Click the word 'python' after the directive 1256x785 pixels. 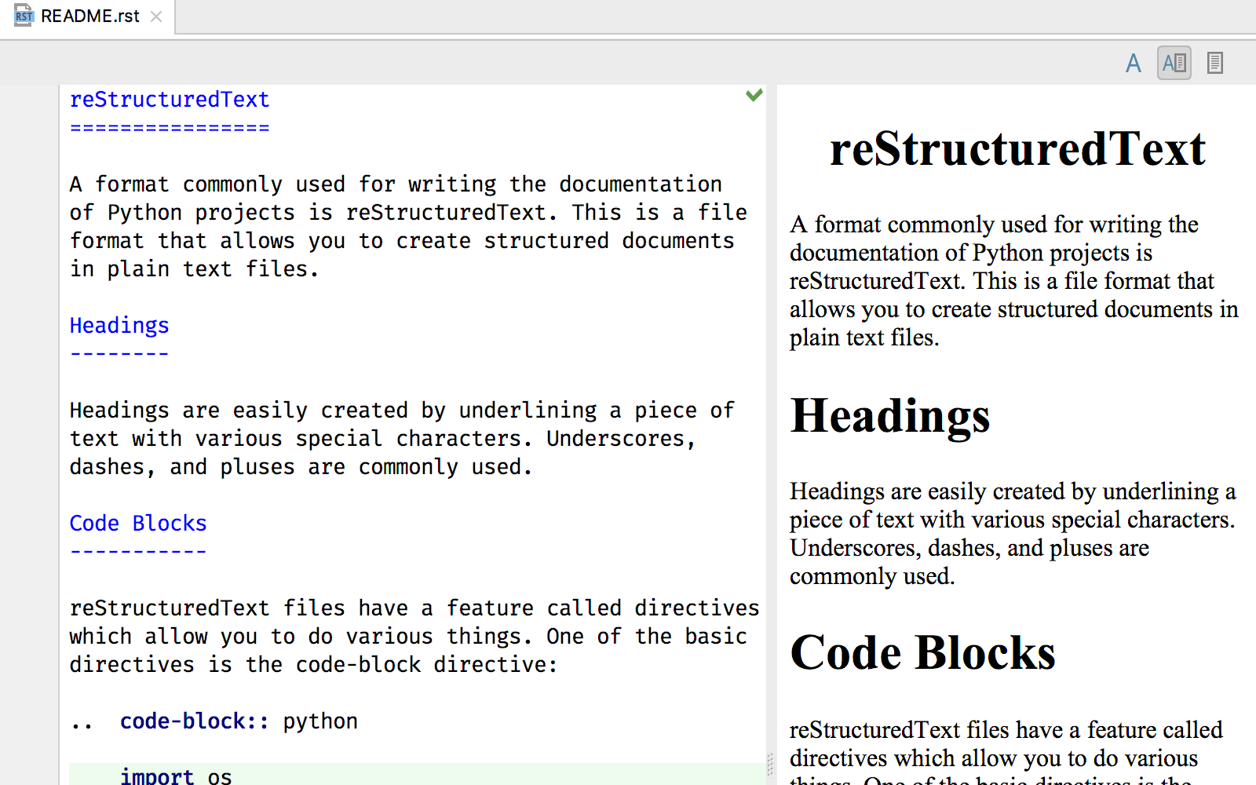tap(320, 722)
